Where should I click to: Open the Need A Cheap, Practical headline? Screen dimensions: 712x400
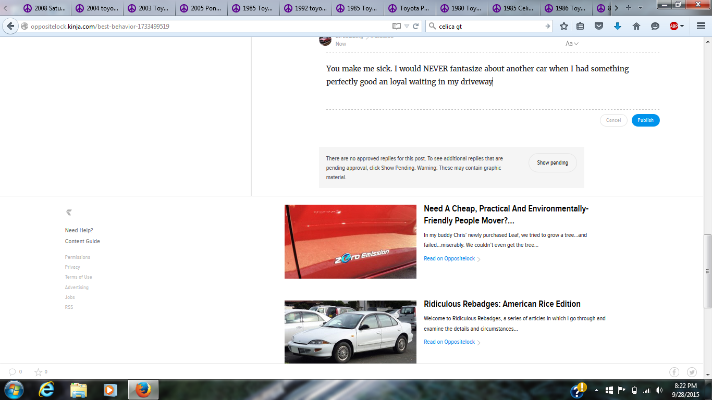[x=506, y=215]
